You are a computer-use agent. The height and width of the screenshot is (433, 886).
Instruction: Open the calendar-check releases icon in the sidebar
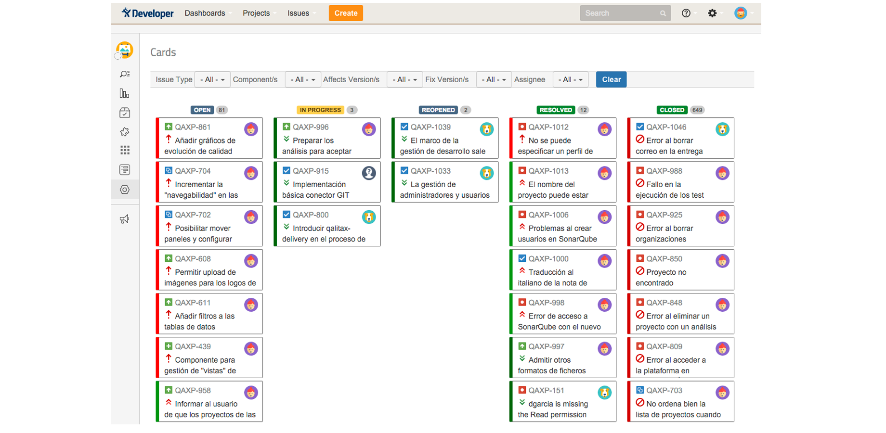pos(125,113)
